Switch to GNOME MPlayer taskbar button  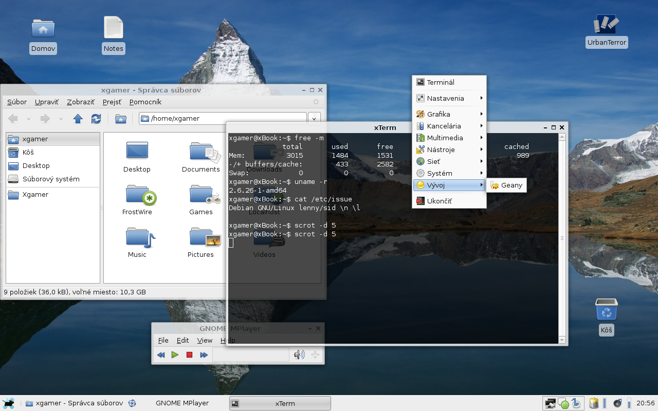pyautogui.click(x=177, y=403)
